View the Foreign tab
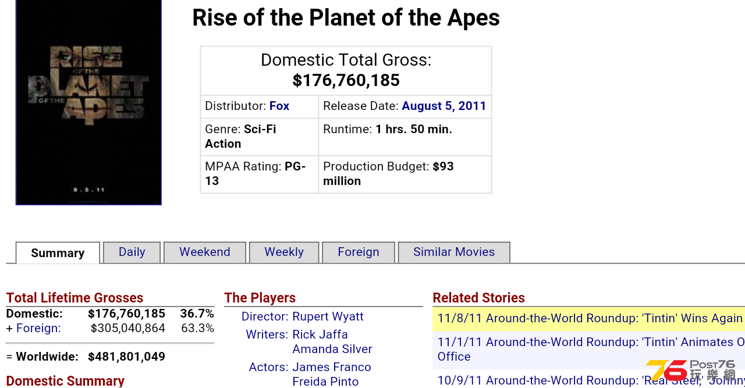 pyautogui.click(x=359, y=252)
